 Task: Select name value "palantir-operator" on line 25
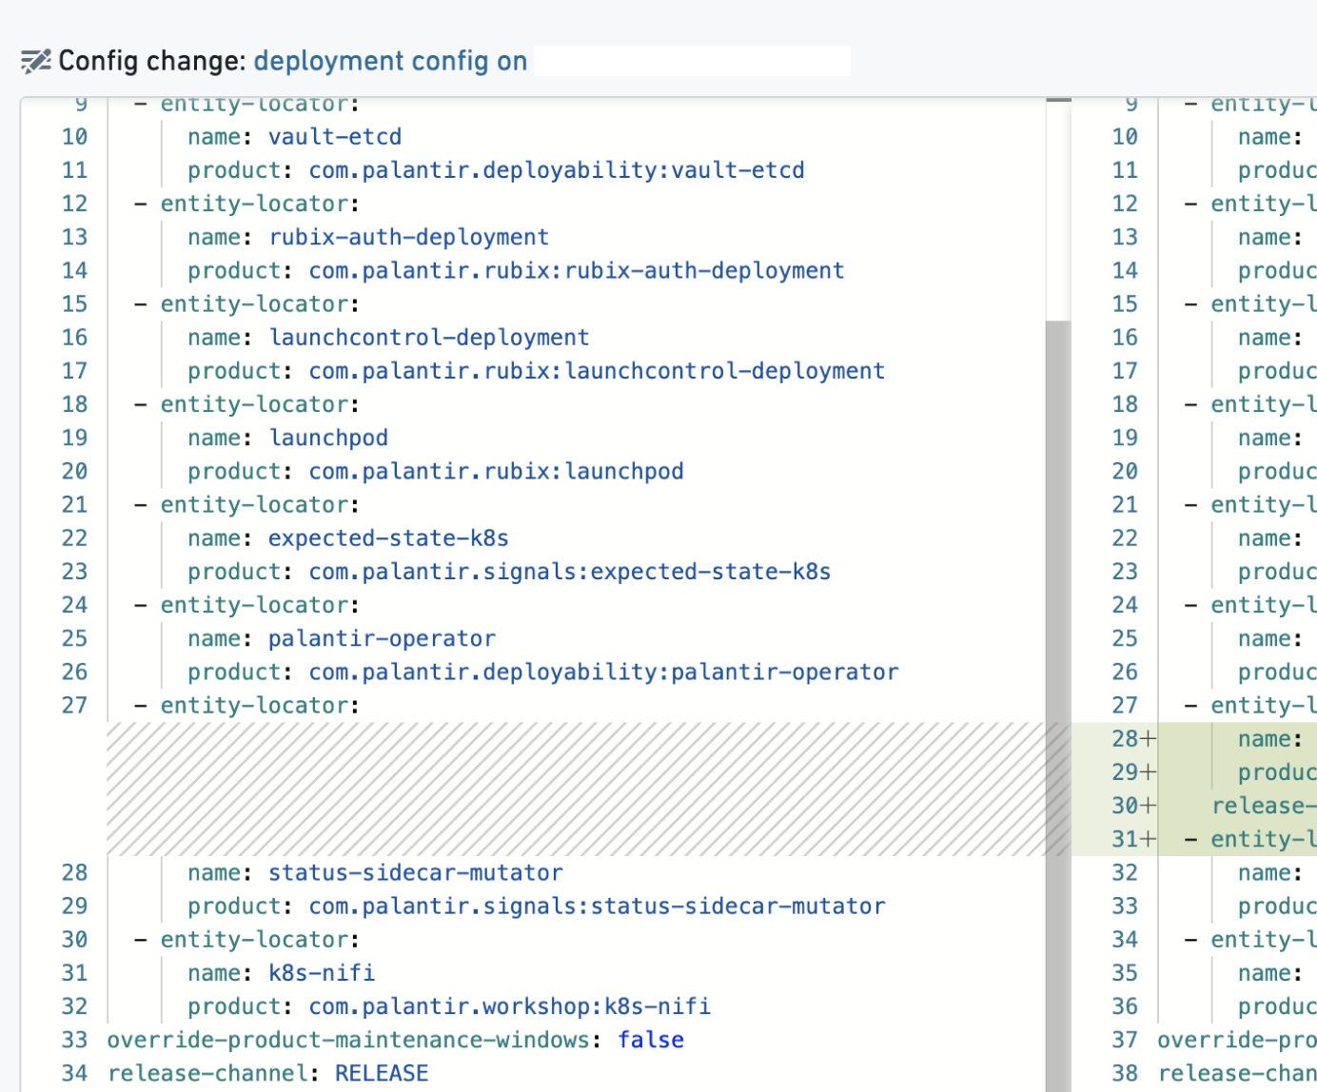[382, 638]
